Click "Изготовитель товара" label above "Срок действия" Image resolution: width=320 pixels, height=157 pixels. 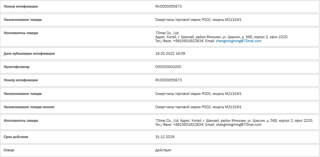click(x=21, y=120)
